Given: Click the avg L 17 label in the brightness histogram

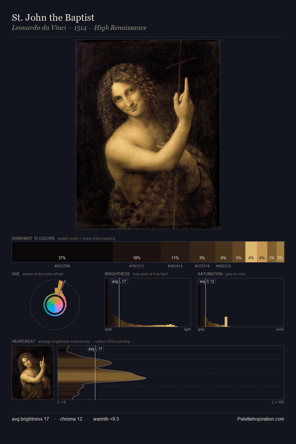Looking at the screenshot, I should [119, 281].
